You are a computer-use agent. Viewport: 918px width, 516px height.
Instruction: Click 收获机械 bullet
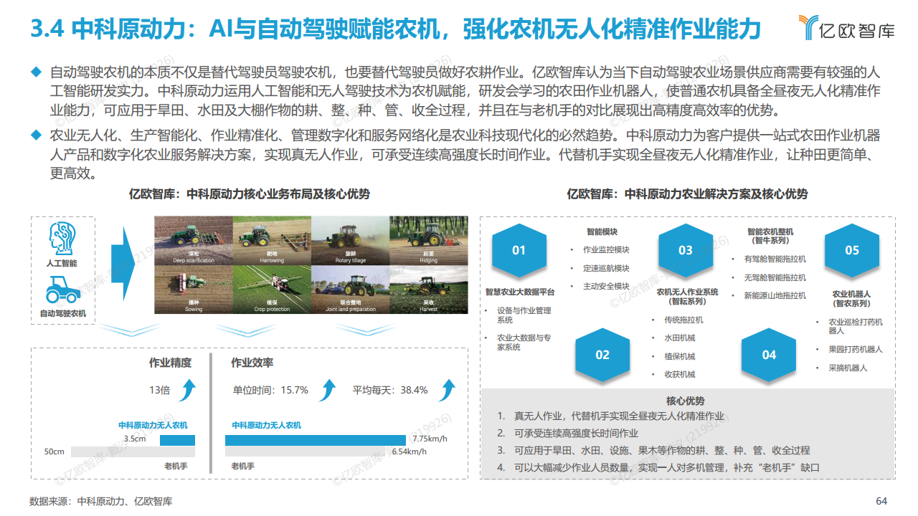point(679,374)
